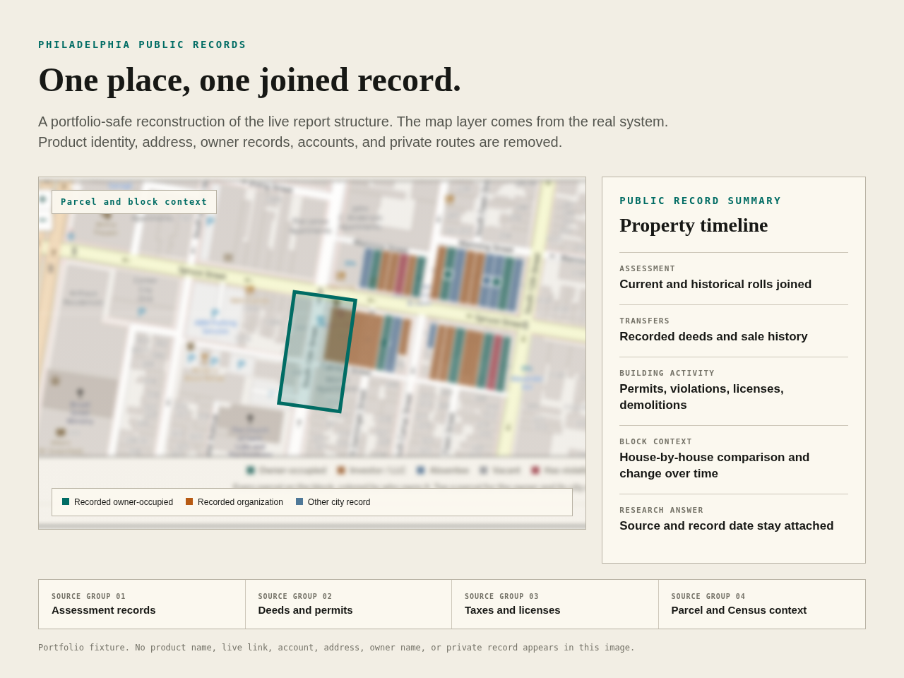Click the ASSESSMENT section label

point(648,269)
